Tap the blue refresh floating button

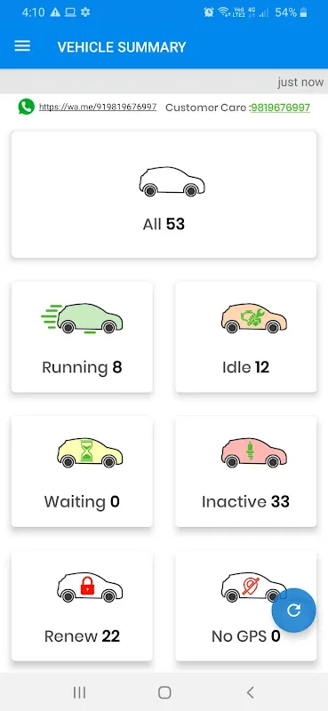[294, 611]
